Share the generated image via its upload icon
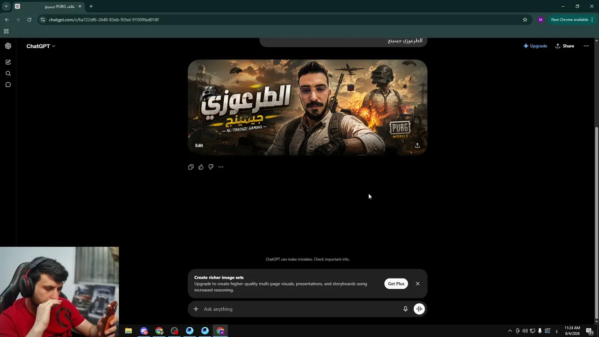The image size is (599, 337). tap(417, 146)
